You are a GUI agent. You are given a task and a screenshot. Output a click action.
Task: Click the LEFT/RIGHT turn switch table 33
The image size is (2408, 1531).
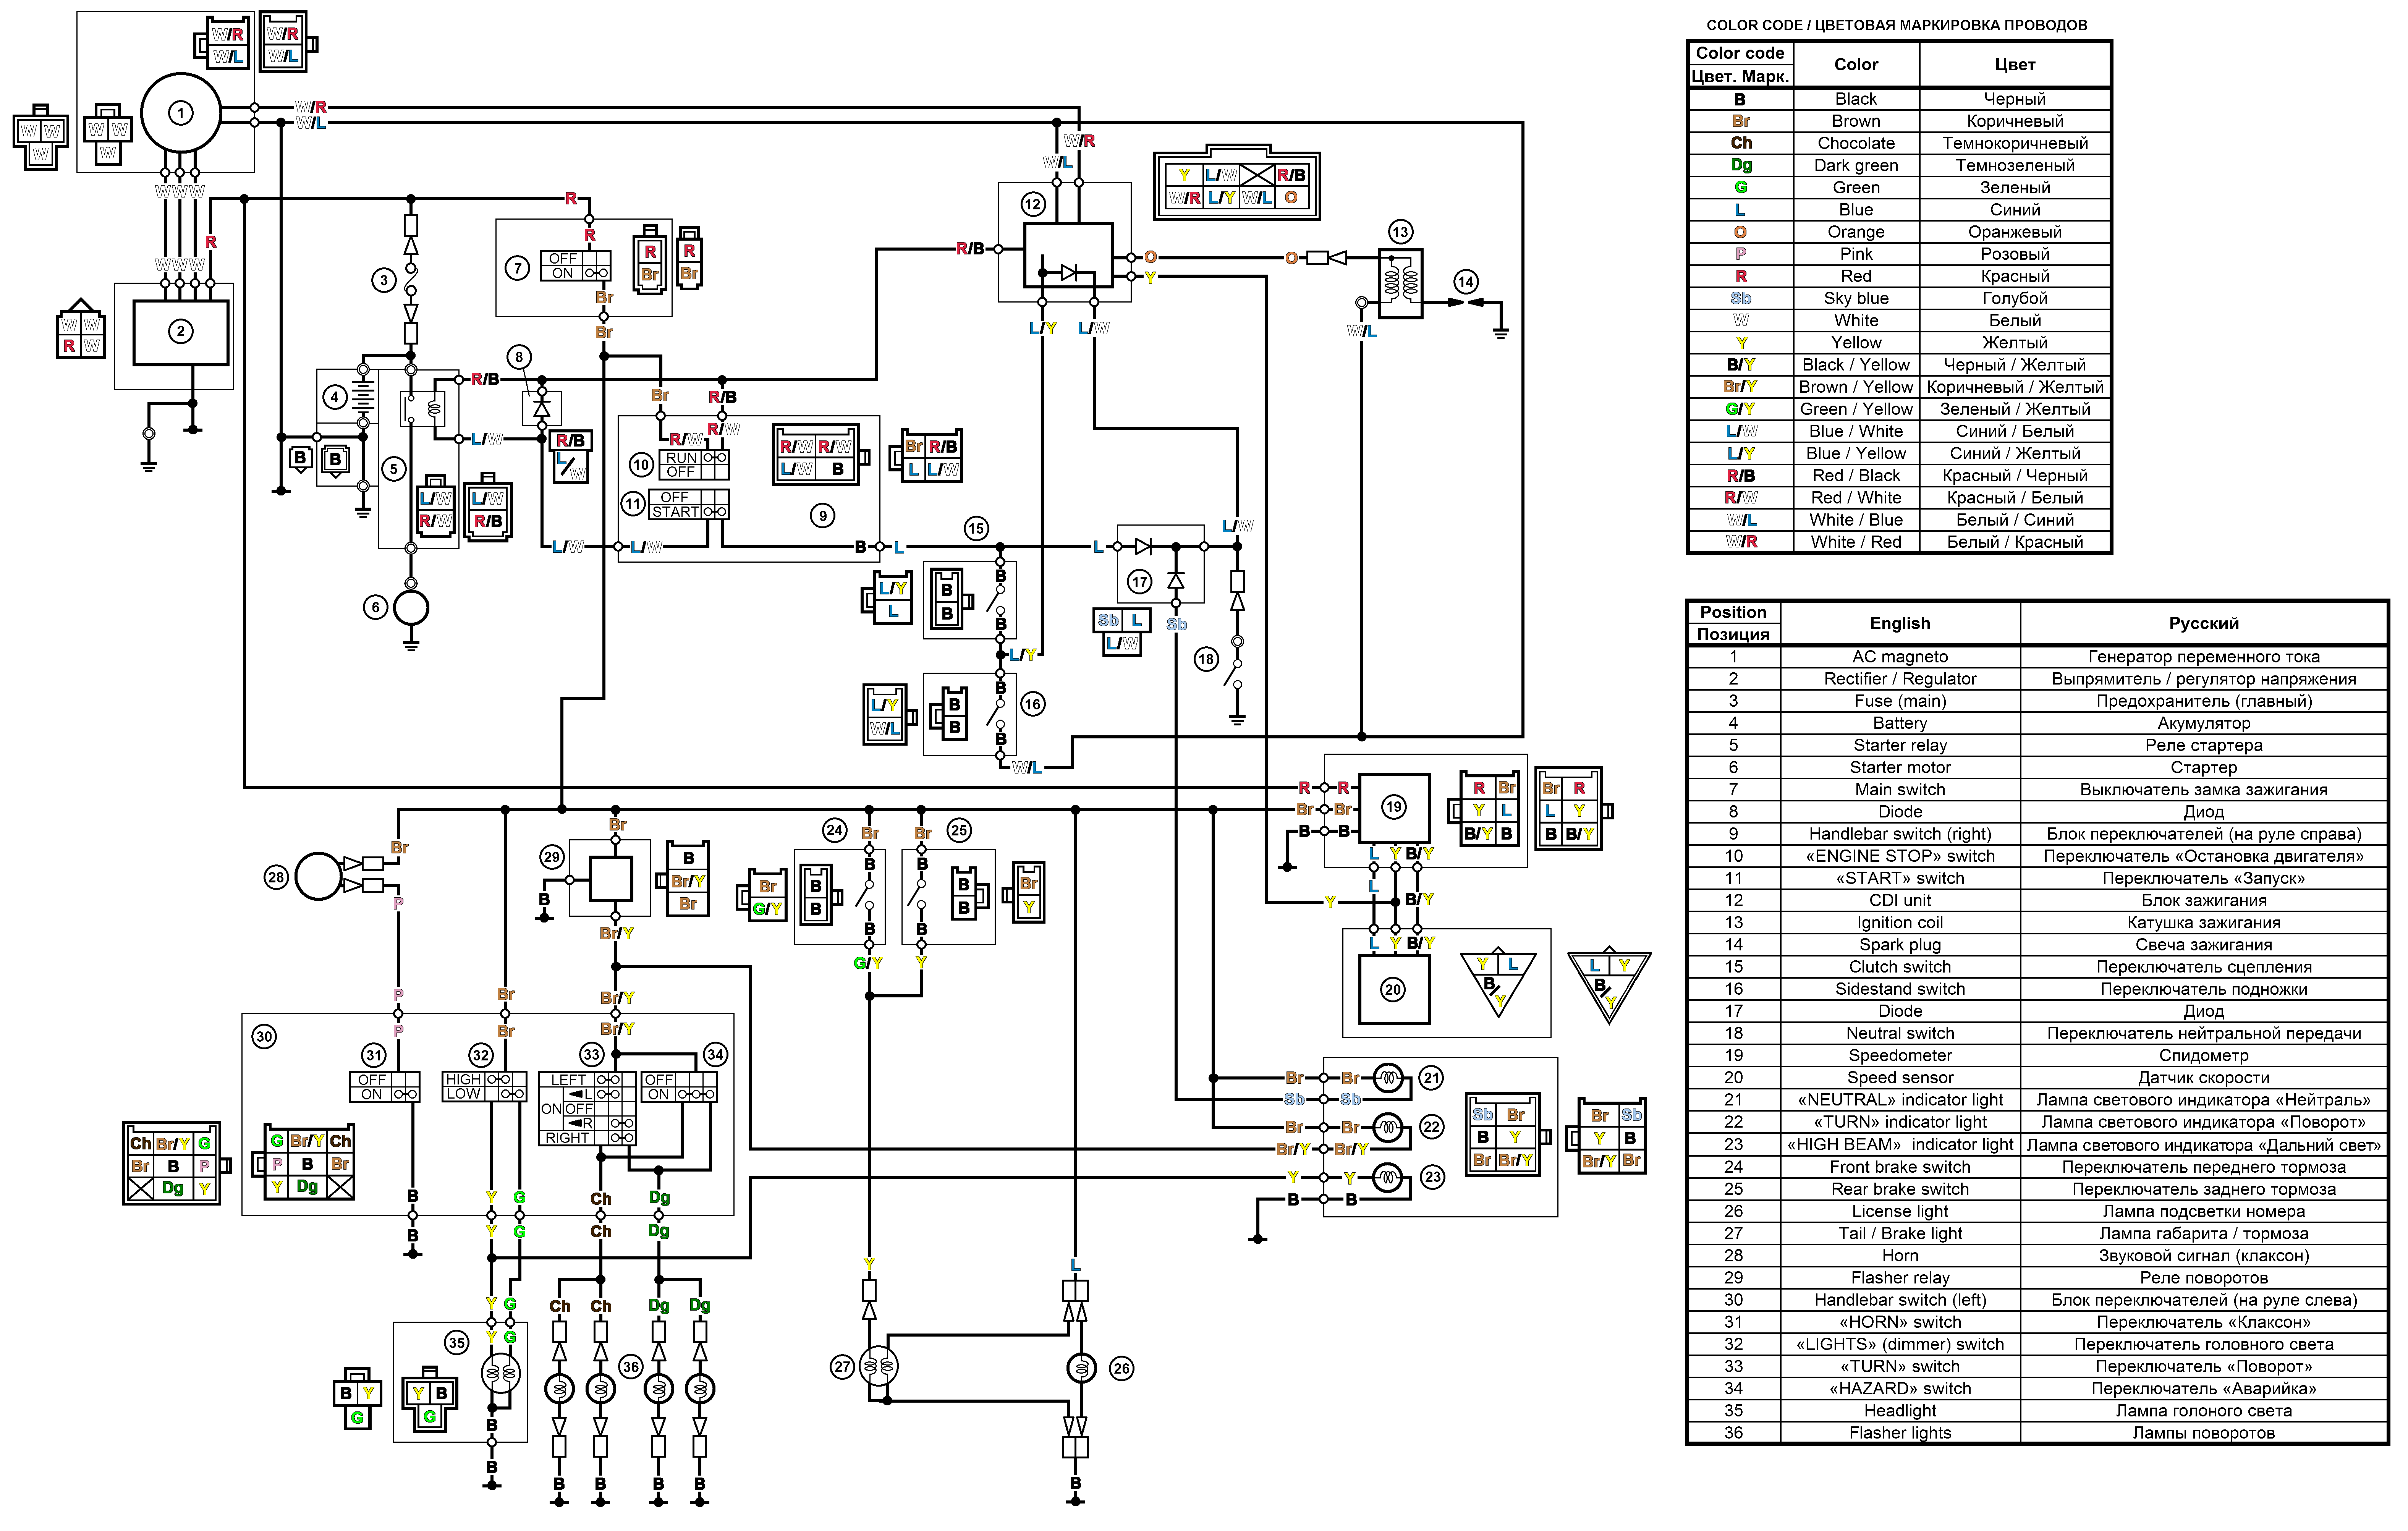pyautogui.click(x=587, y=1108)
